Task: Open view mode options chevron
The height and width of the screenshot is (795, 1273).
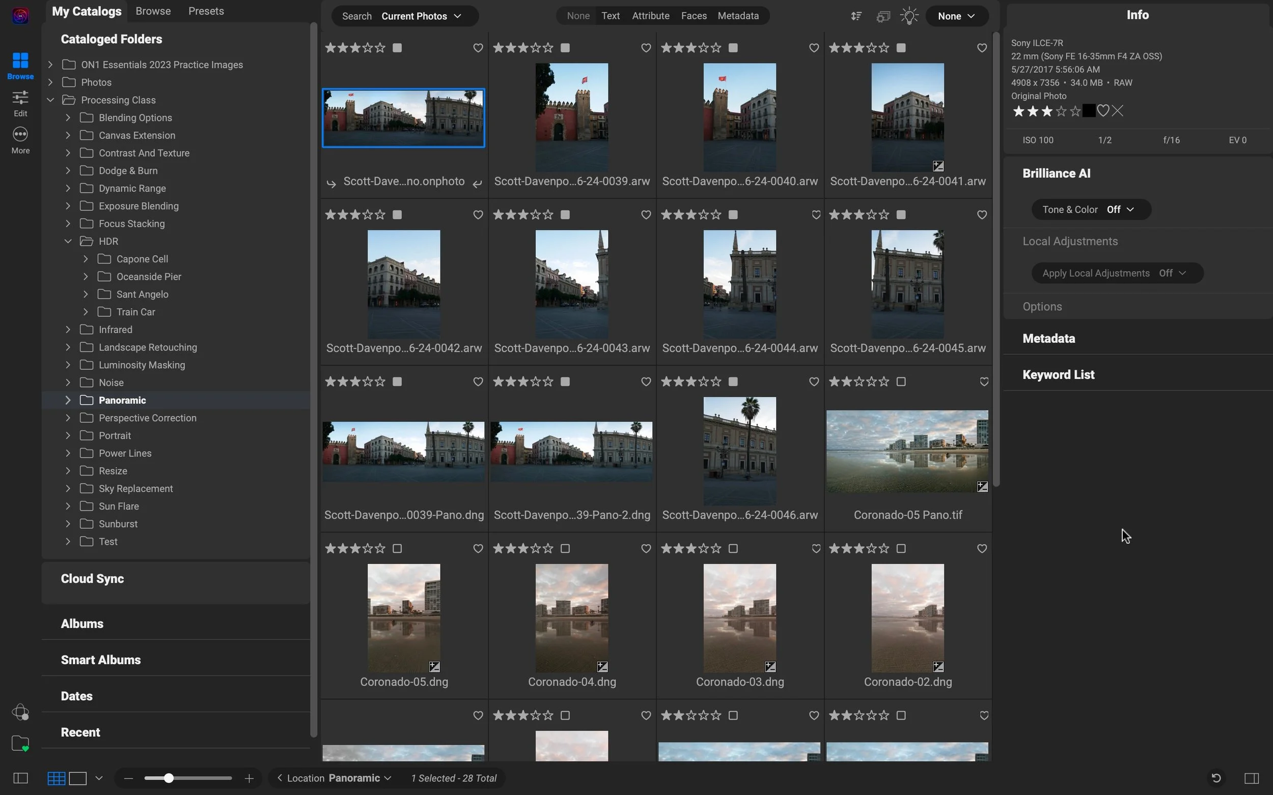Action: (99, 778)
